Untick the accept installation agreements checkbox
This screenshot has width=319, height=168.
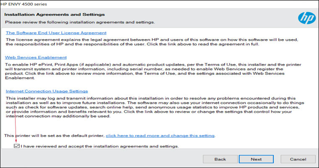pos(16,146)
